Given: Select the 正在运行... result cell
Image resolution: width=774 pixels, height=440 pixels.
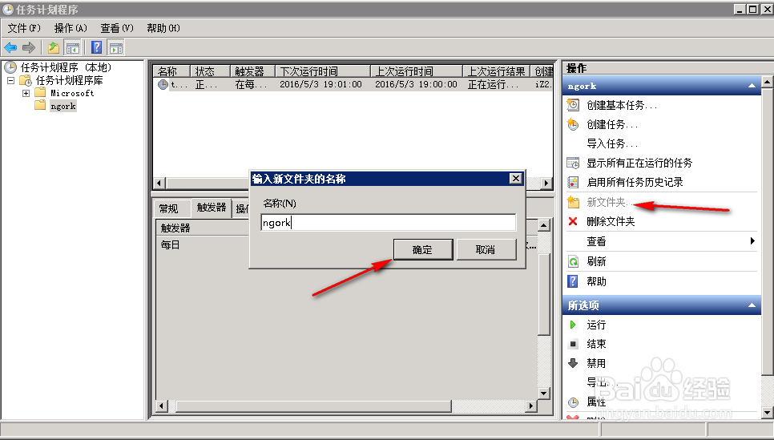Looking at the screenshot, I should [494, 84].
